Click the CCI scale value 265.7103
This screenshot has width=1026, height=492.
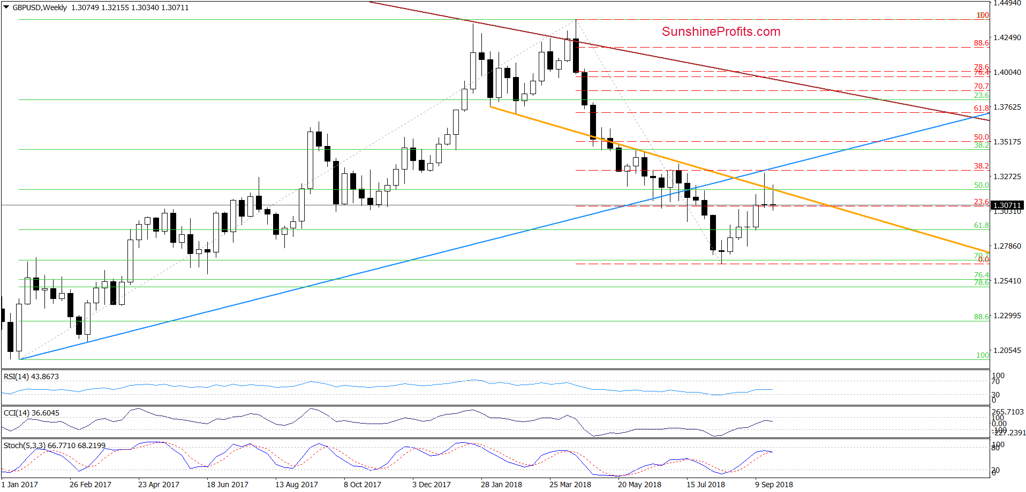[x=1008, y=412]
